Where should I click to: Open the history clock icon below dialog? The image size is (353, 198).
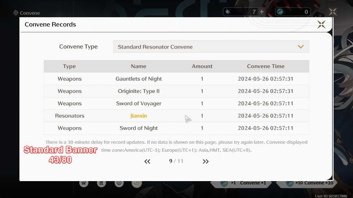137,183
